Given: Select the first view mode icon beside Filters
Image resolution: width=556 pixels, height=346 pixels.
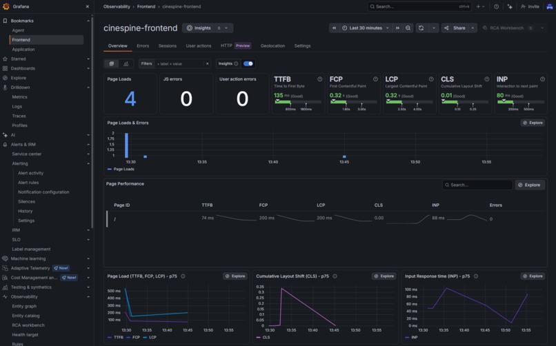Looking at the screenshot, I should [111, 63].
